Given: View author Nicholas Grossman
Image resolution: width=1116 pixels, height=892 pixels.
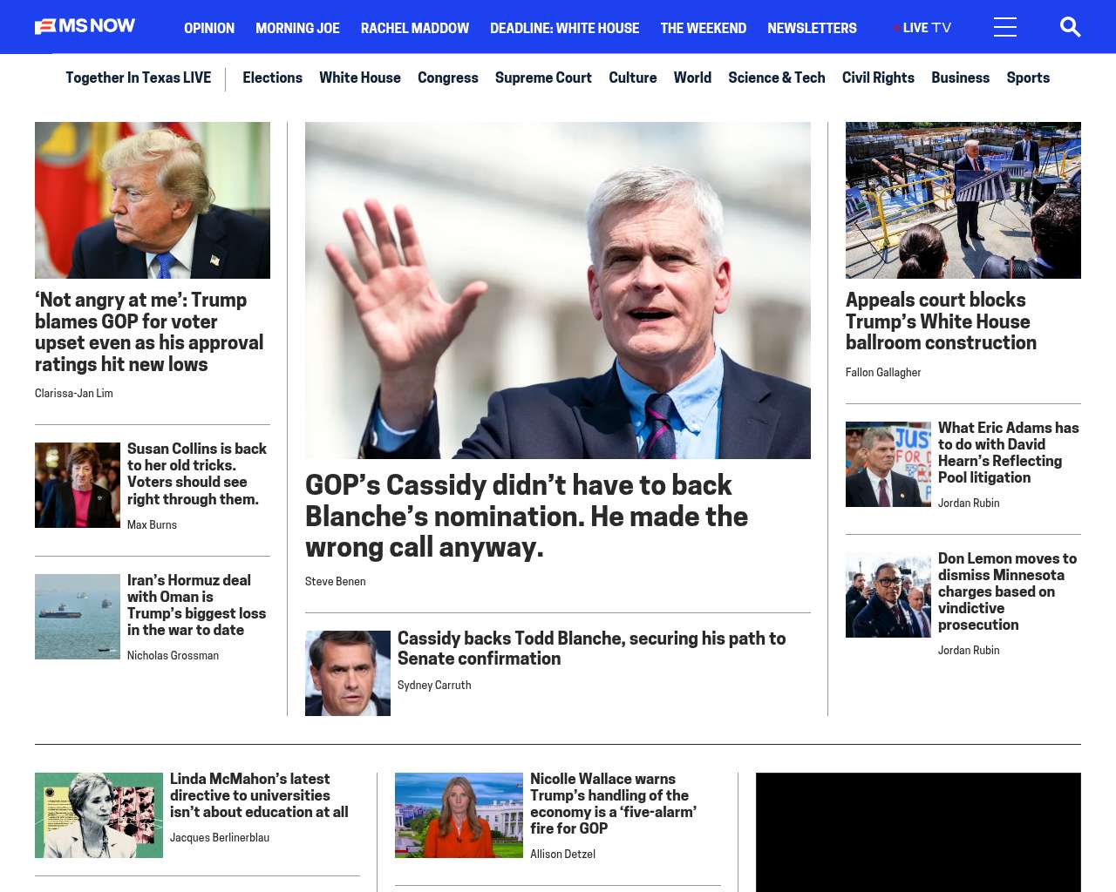Looking at the screenshot, I should 173,656.
